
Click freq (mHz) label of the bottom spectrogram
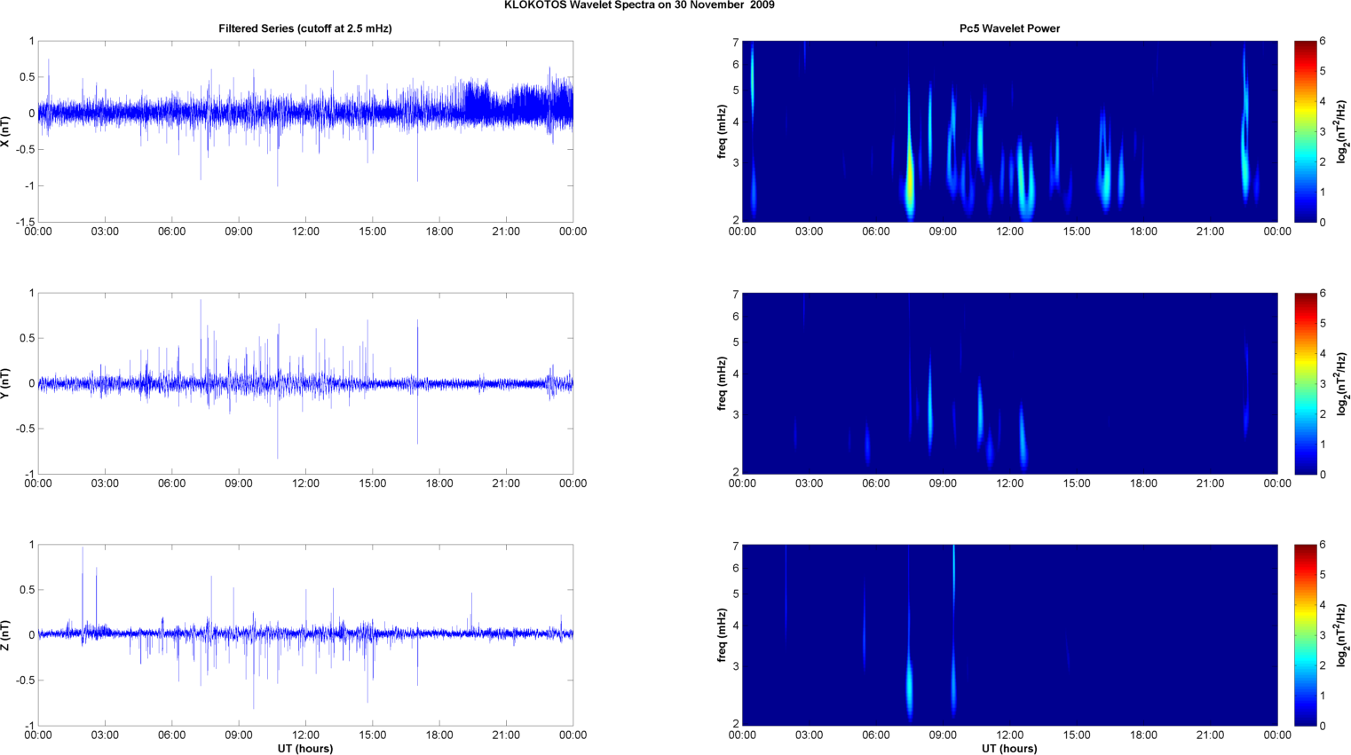[723, 635]
